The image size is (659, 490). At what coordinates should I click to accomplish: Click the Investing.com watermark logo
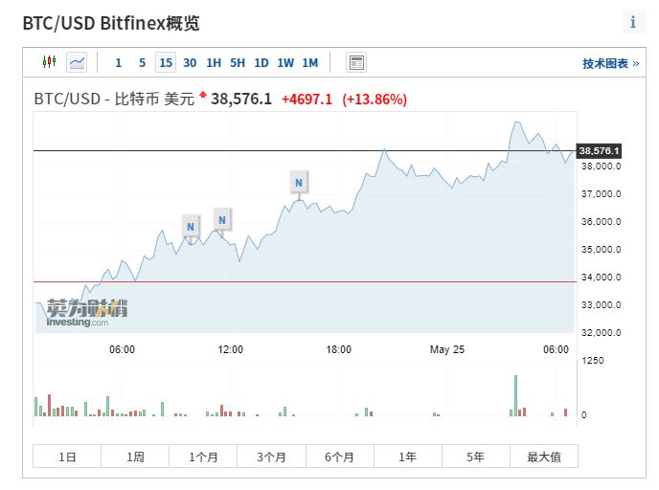pyautogui.click(x=87, y=313)
